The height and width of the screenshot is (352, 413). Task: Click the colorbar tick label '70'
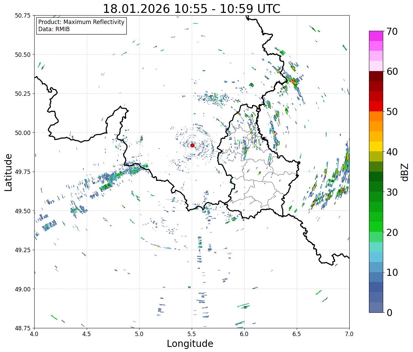(x=392, y=31)
